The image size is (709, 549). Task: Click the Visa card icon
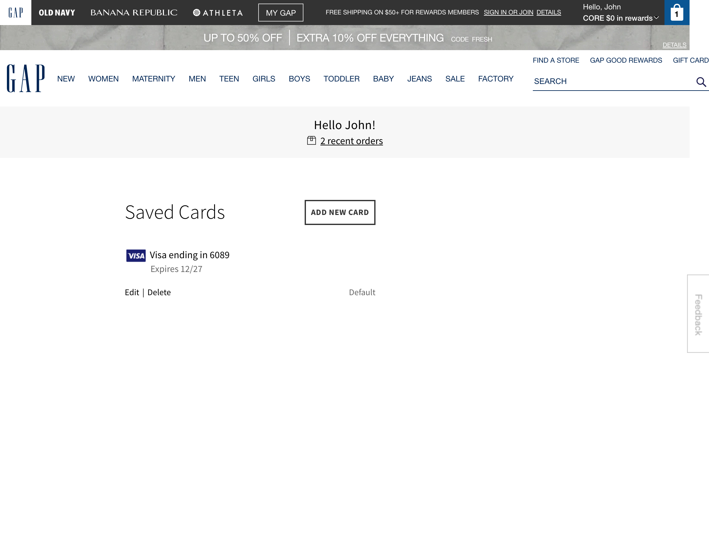coord(135,255)
